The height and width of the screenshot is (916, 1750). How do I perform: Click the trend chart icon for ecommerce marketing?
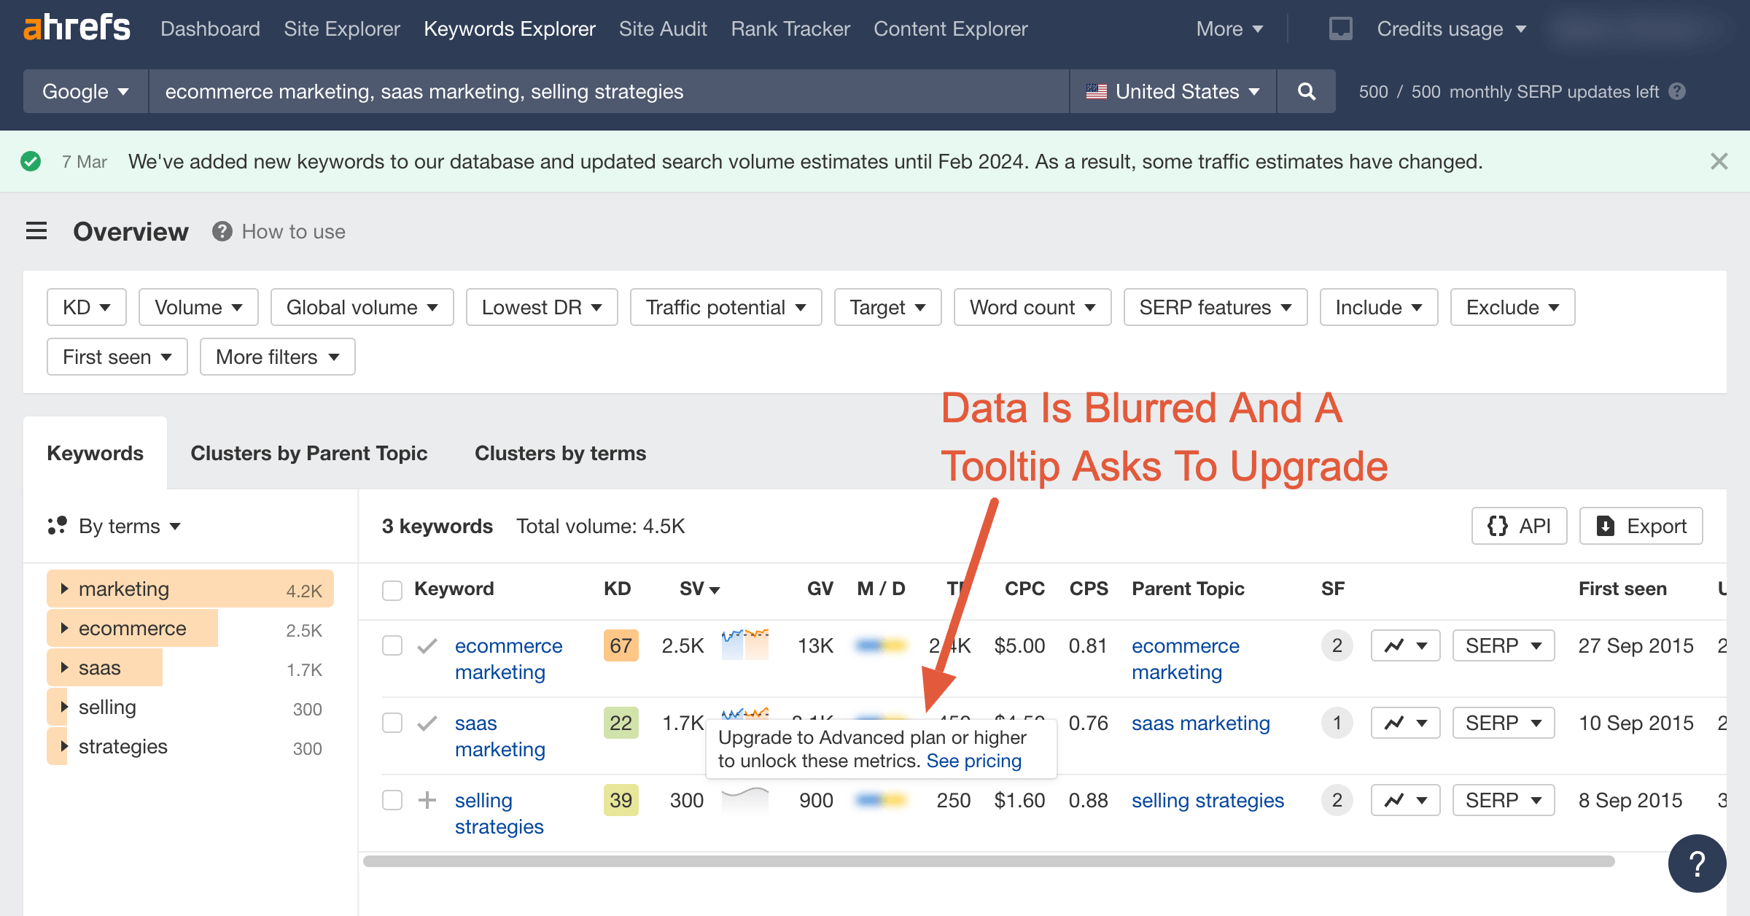coord(1405,645)
